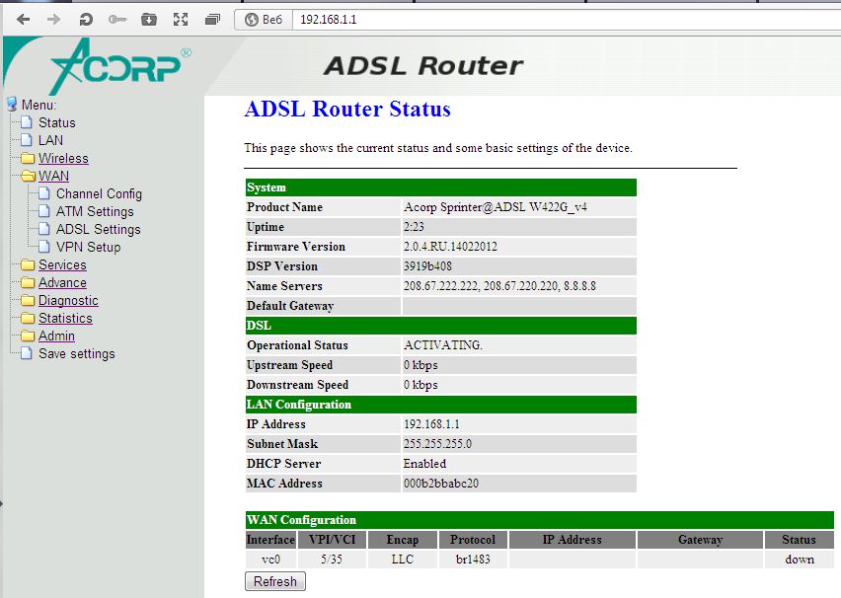This screenshot has height=598, width=841.
Task: Click the vc0 interface cell
Action: [270, 560]
